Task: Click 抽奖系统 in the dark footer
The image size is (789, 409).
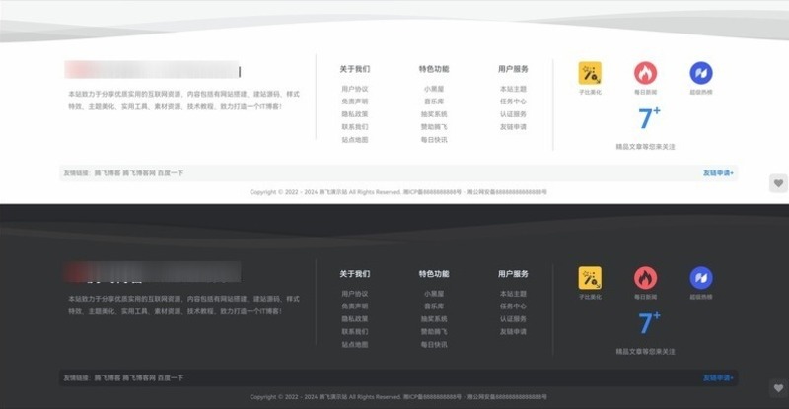Action: pos(434,319)
